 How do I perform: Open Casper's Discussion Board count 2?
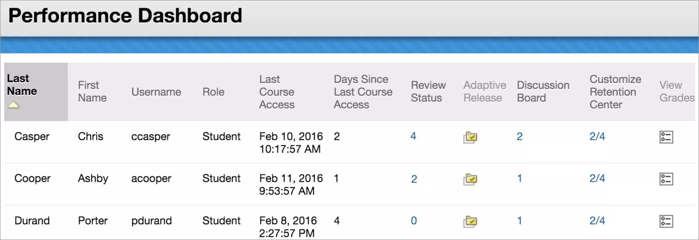[x=519, y=136]
